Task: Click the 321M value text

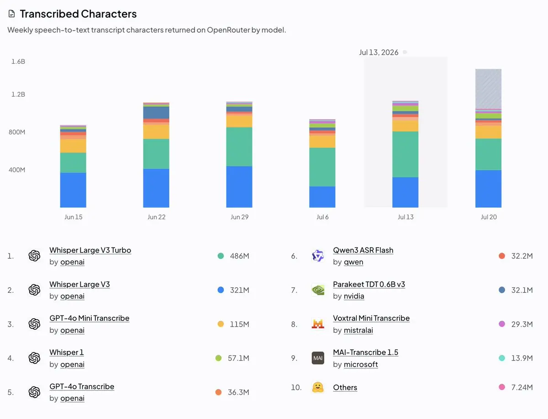Action: 239,290
